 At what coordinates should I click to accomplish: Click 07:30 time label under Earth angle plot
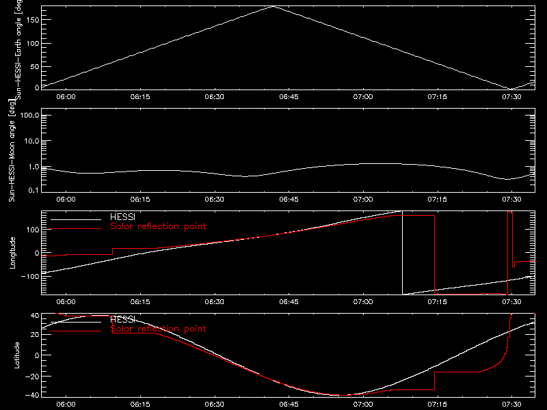click(511, 97)
